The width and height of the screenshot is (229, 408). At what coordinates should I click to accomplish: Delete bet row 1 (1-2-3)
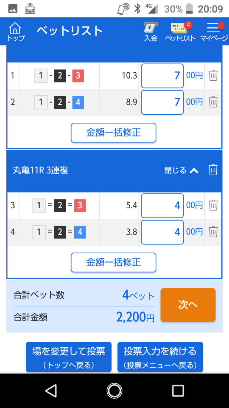213,76
